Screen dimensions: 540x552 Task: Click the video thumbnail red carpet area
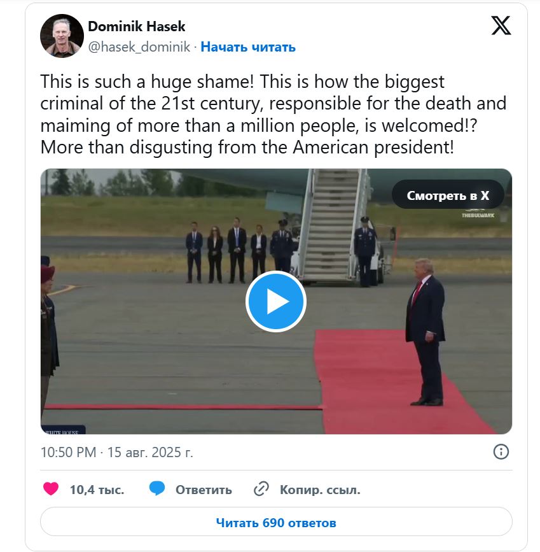tap(387, 382)
